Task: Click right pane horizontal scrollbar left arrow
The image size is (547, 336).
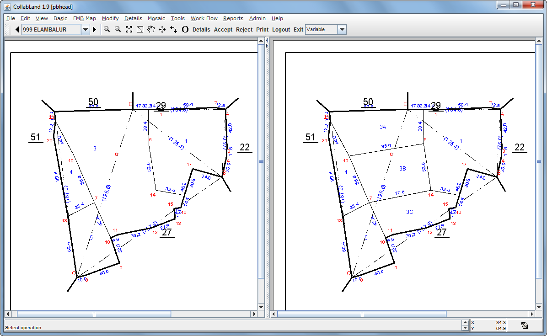Action: point(274,314)
